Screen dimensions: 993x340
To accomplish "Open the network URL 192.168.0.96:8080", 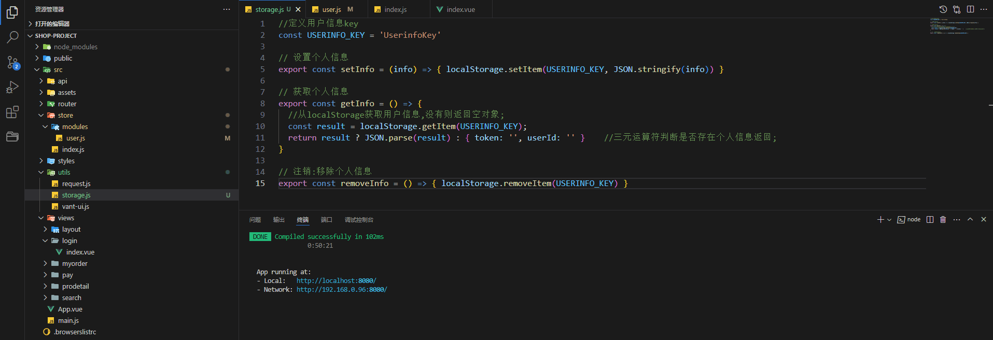I will (x=342, y=290).
